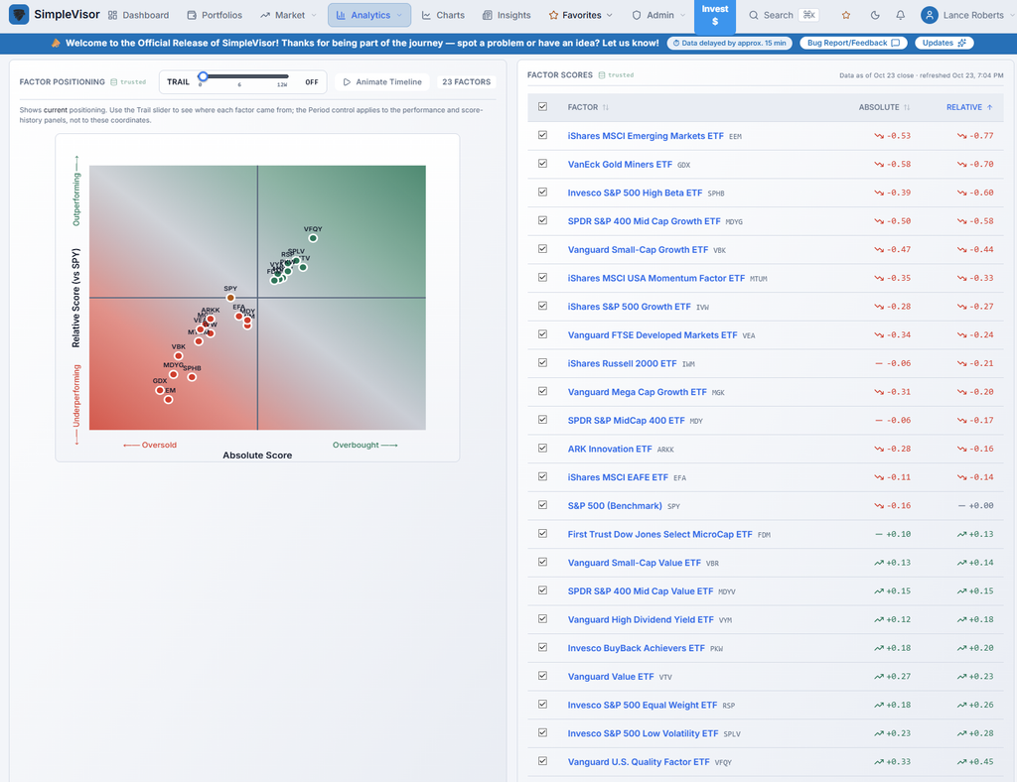The image size is (1017, 782).
Task: Click the Invest $ tab
Action: (x=715, y=16)
